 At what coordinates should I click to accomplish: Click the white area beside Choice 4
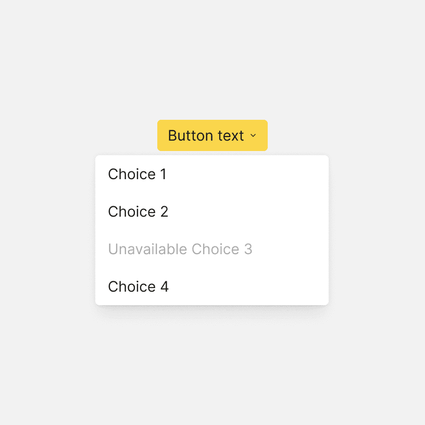pos(250,287)
